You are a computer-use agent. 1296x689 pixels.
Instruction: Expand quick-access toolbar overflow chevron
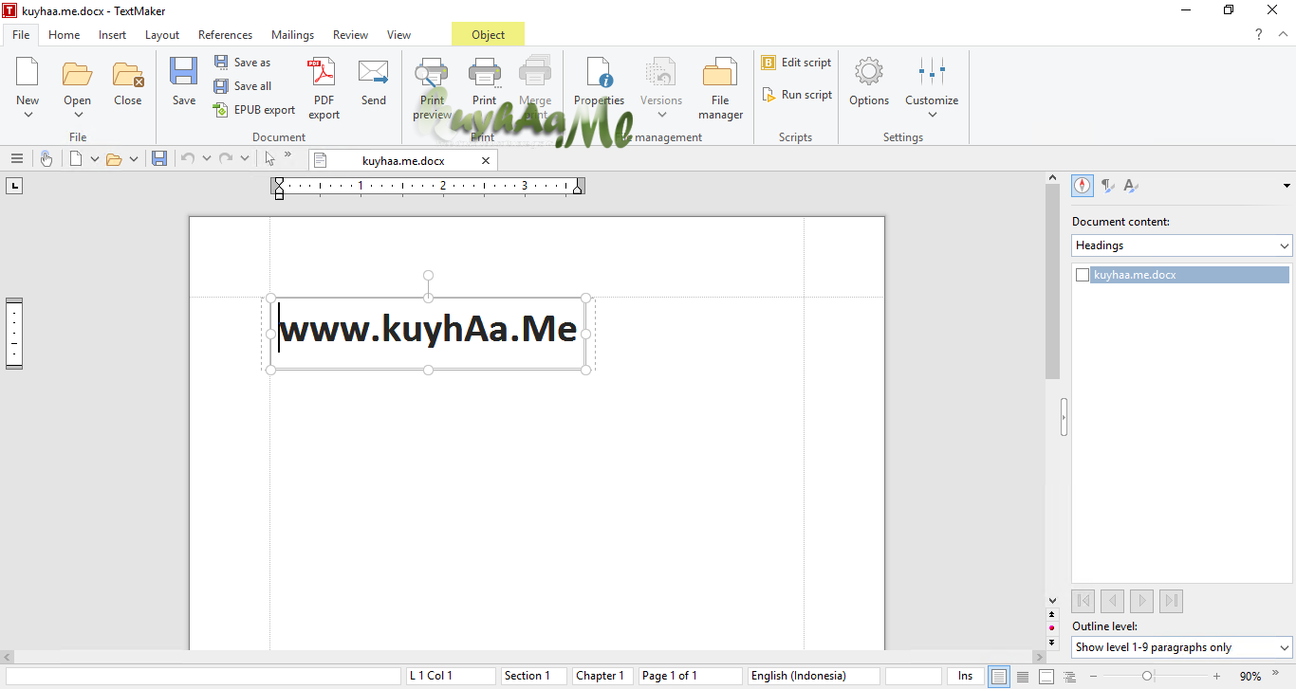[287, 154]
